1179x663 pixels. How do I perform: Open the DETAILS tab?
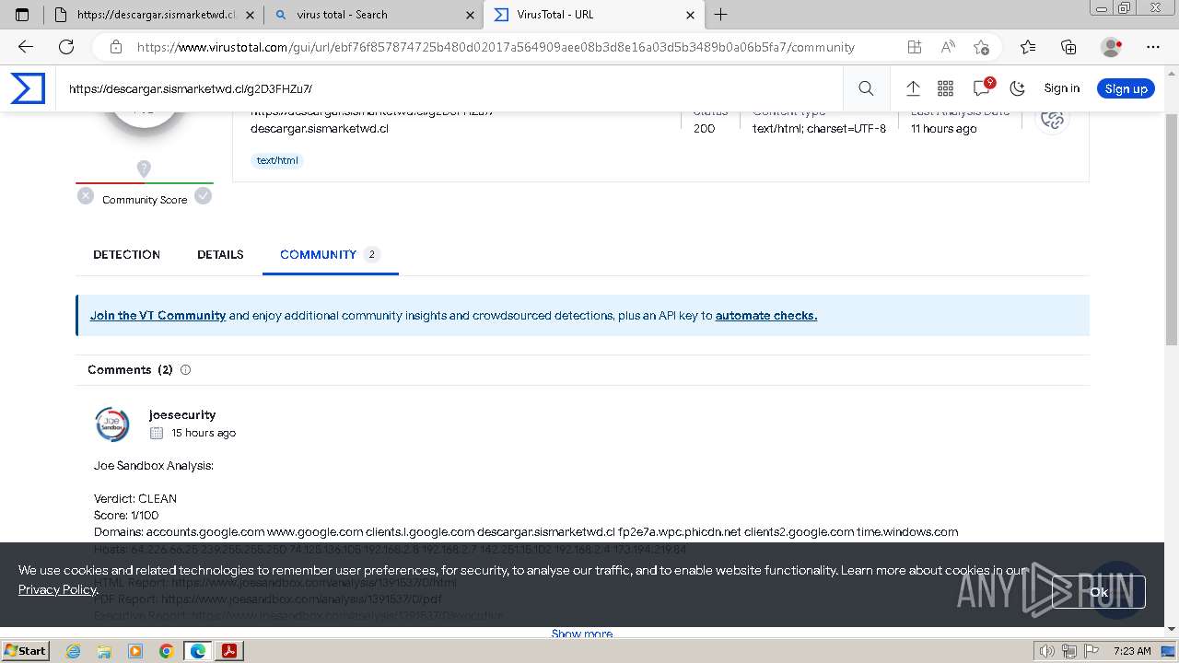tap(220, 255)
